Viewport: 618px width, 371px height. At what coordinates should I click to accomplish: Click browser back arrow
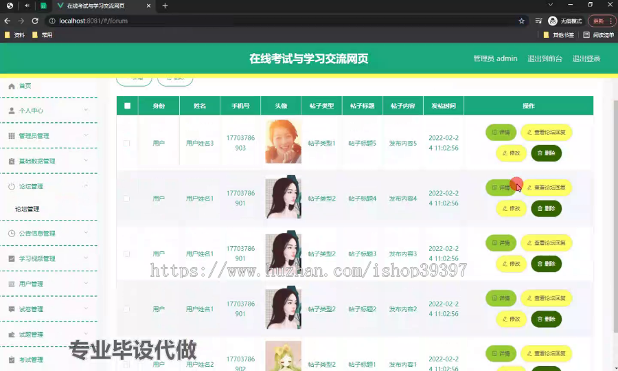[7, 21]
